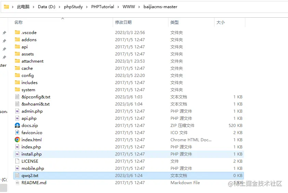Select the LICENSE file name
Image resolution: width=288 pixels, height=193 pixels.
click(30, 161)
